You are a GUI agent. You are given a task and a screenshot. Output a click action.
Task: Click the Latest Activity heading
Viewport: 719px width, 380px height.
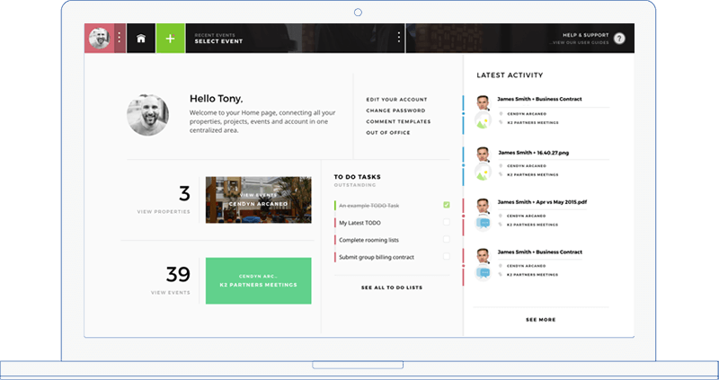(x=510, y=75)
